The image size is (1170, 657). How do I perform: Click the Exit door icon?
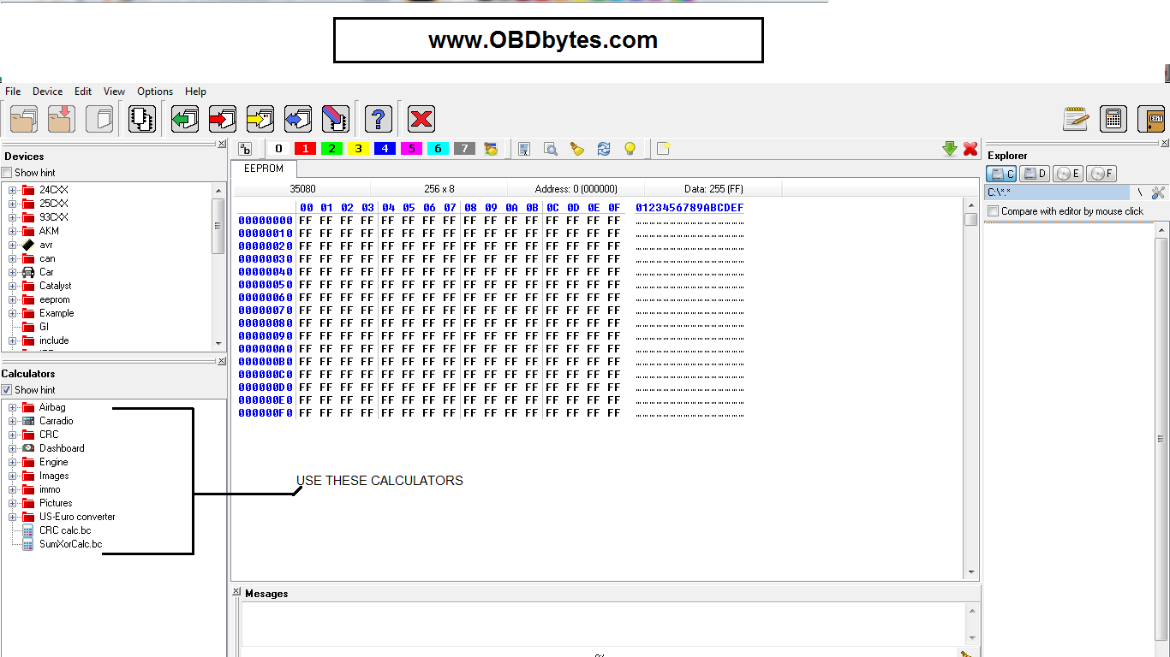pyautogui.click(x=1151, y=119)
